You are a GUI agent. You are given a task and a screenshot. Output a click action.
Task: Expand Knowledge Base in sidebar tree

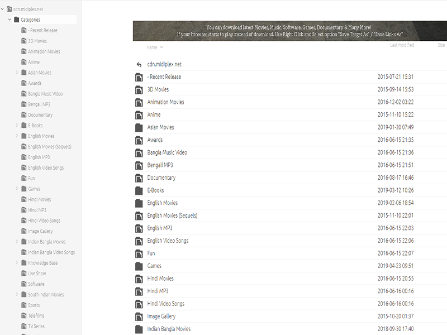pyautogui.click(x=17, y=263)
